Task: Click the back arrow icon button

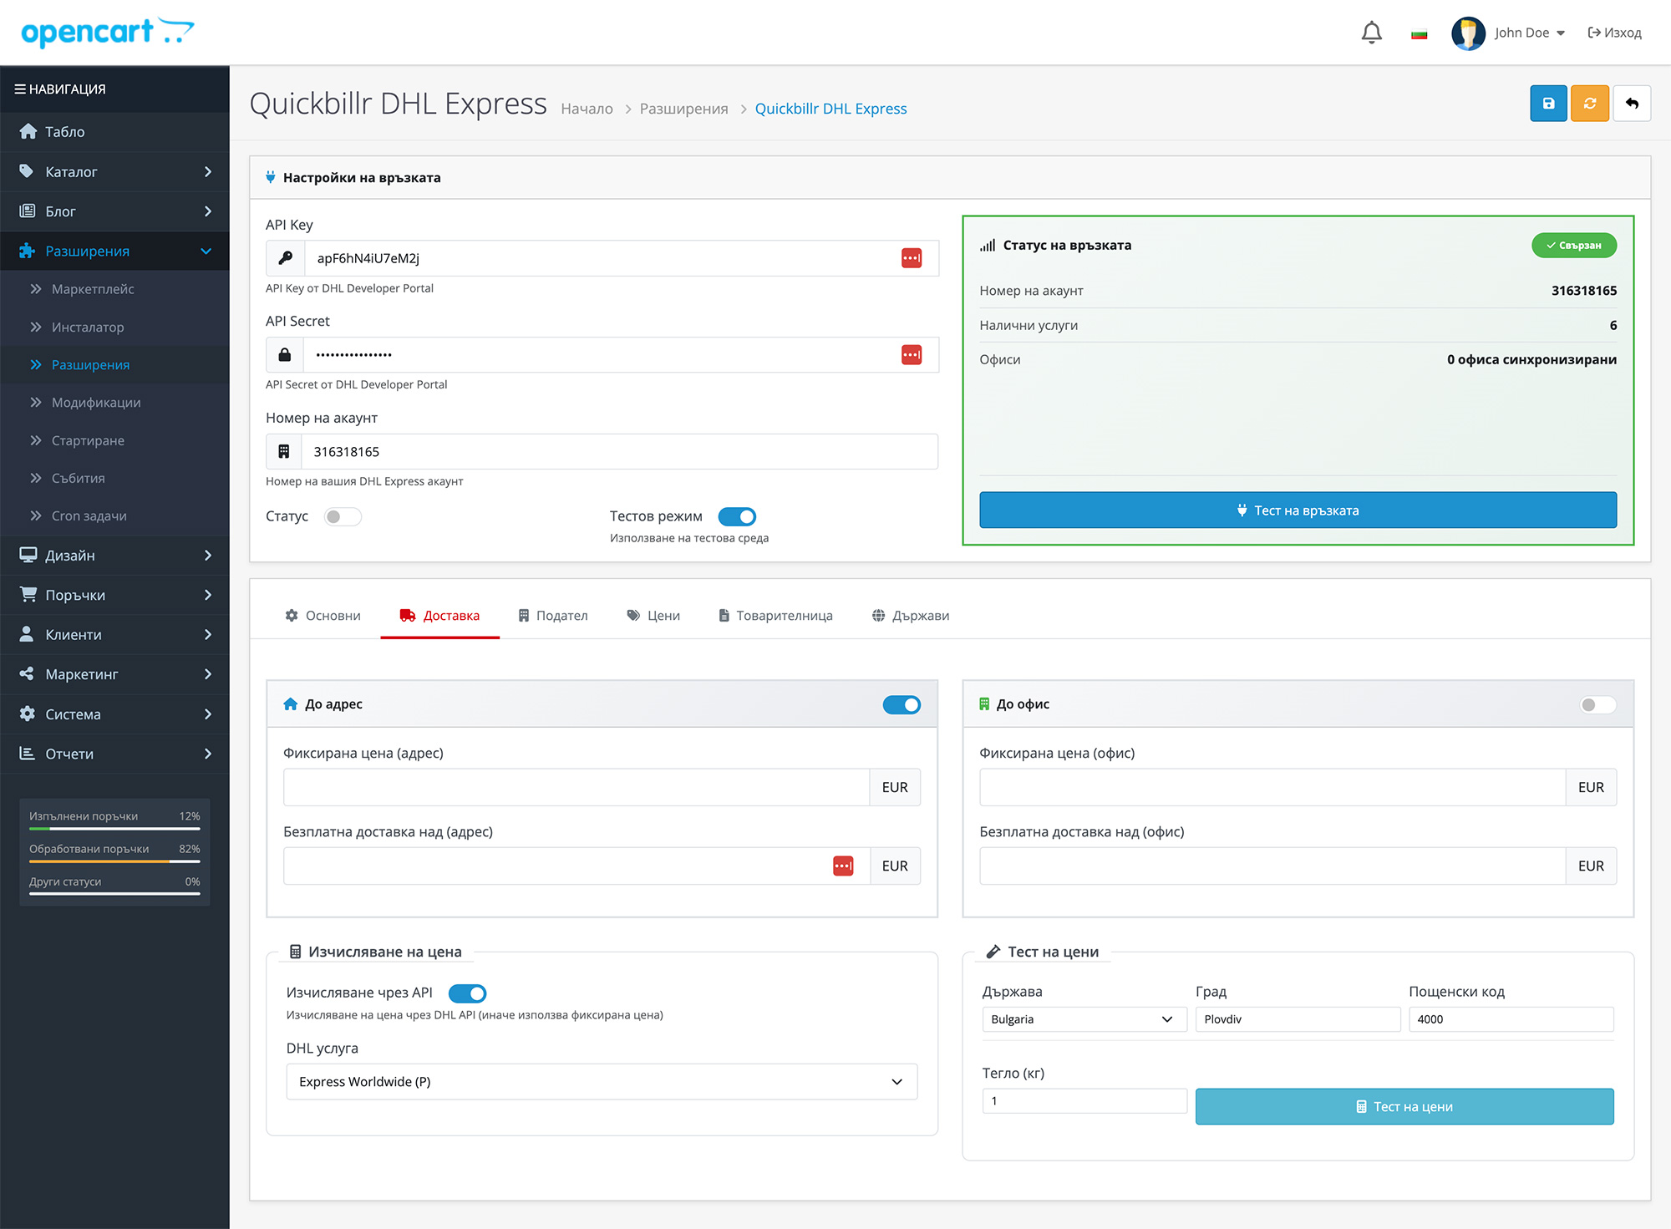Action: pyautogui.click(x=1631, y=104)
